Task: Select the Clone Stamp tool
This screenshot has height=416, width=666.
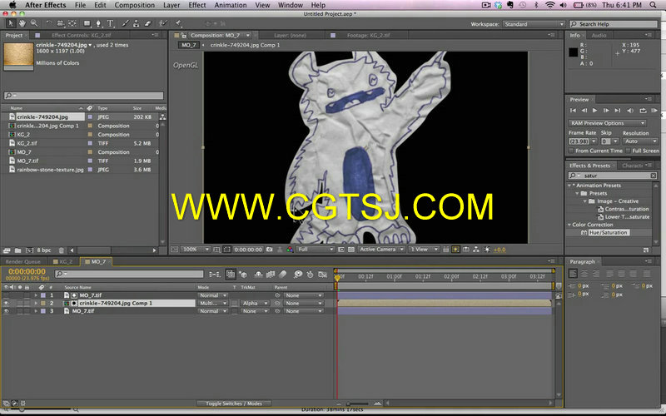Action: (x=137, y=24)
